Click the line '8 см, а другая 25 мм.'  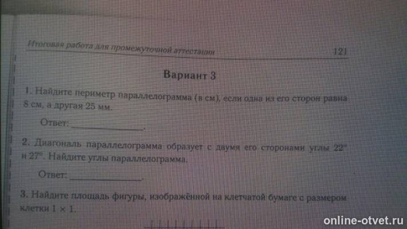68,105
